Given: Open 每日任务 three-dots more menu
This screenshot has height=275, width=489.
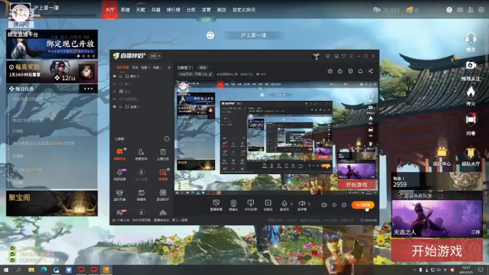Looking at the screenshot, I should (x=88, y=89).
